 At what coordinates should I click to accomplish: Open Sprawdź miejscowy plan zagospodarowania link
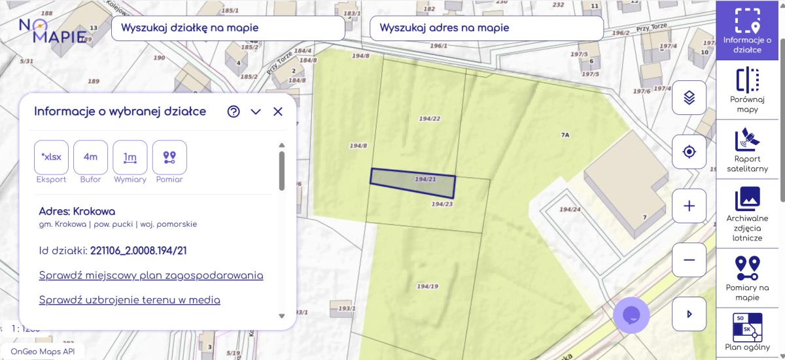pos(151,275)
